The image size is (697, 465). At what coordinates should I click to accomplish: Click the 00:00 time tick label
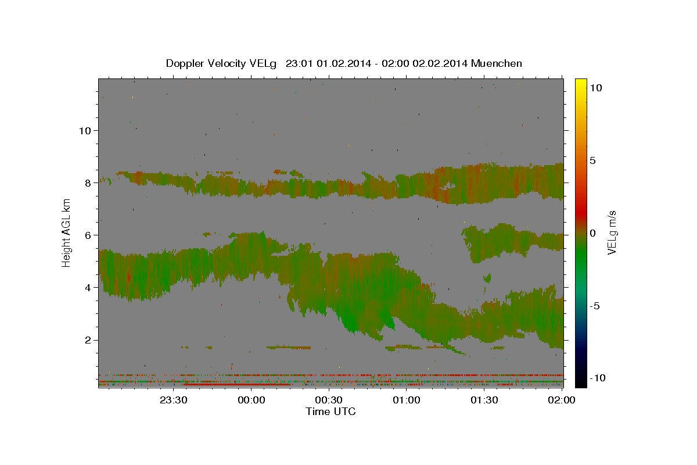coord(252,400)
